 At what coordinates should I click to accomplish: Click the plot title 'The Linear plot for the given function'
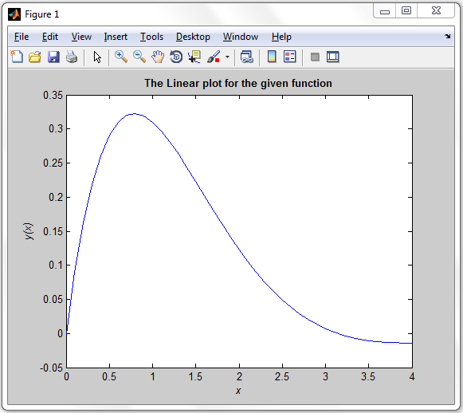(x=238, y=83)
